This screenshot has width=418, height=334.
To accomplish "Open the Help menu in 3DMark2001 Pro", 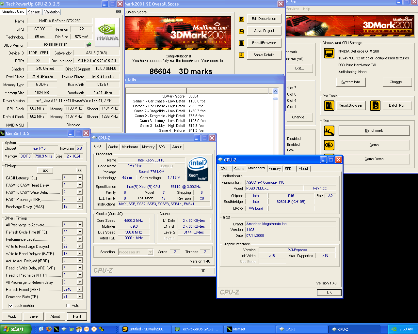I will click(x=306, y=9).
